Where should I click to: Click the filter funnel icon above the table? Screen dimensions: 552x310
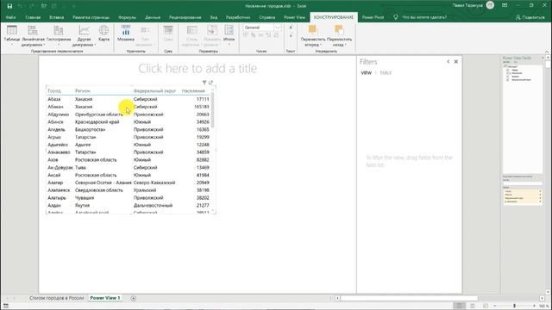[x=204, y=83]
